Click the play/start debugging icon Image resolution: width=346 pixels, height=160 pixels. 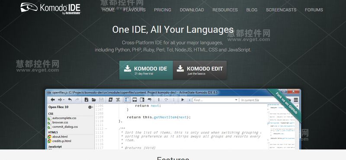coord(183,100)
